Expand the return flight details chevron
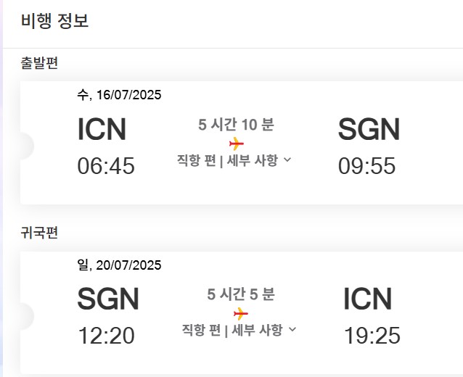 pyautogui.click(x=292, y=330)
